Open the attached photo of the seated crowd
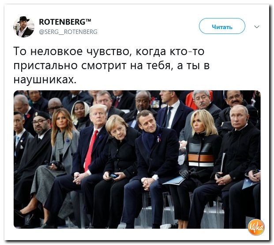 coord(137,160)
